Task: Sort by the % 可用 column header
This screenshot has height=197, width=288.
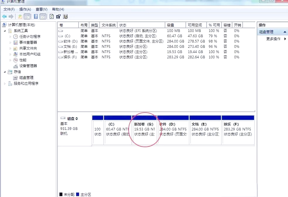Action: [x=214, y=25]
